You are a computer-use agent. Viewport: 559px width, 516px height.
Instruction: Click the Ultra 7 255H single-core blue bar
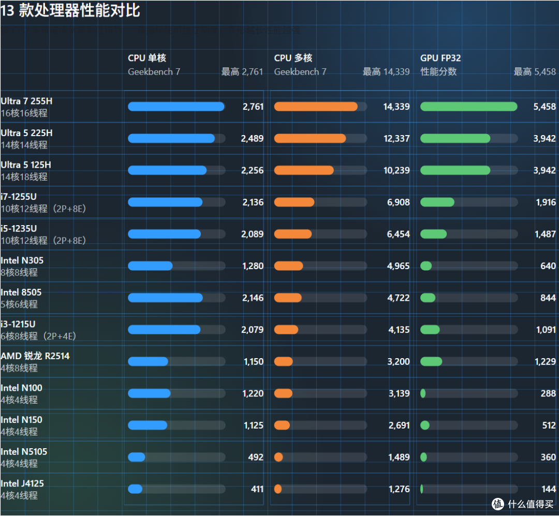click(176, 107)
